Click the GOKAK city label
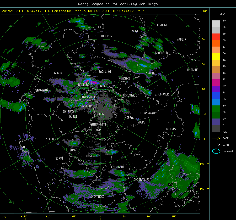 click(x=58, y=73)
